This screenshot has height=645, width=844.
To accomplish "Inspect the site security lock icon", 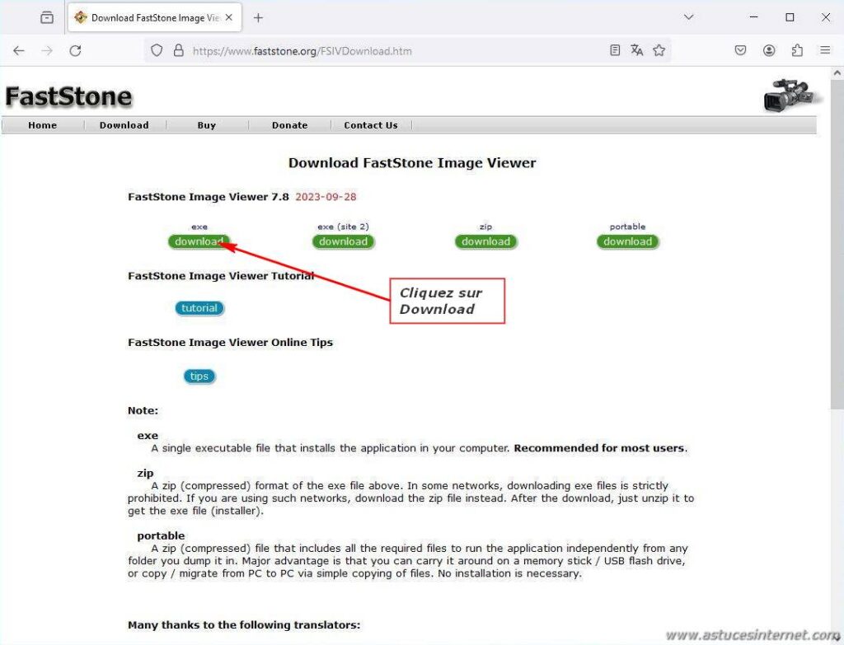I will point(178,50).
